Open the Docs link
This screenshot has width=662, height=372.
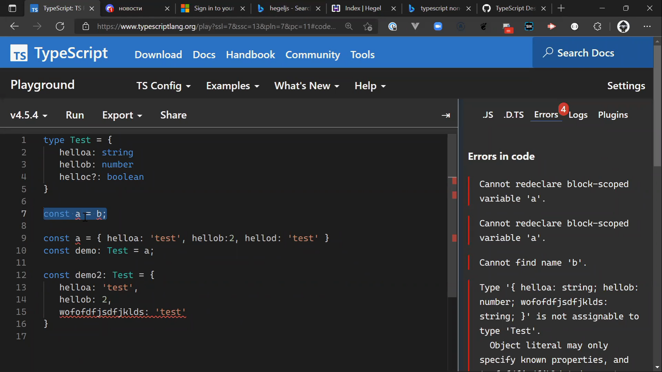tap(204, 54)
